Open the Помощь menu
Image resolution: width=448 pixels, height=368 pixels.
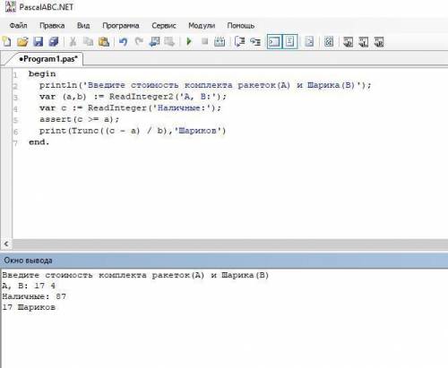click(241, 26)
